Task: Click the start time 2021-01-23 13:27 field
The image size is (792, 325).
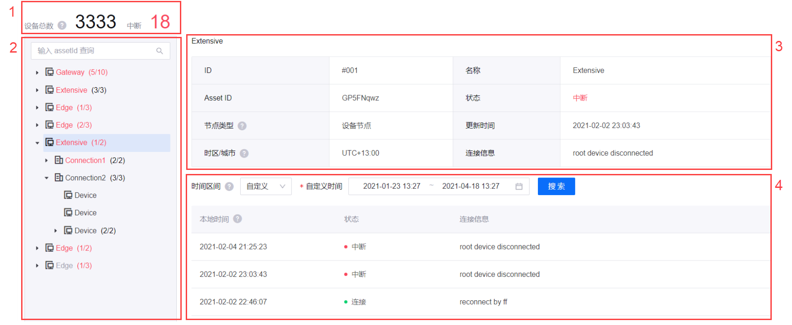Action: 392,187
